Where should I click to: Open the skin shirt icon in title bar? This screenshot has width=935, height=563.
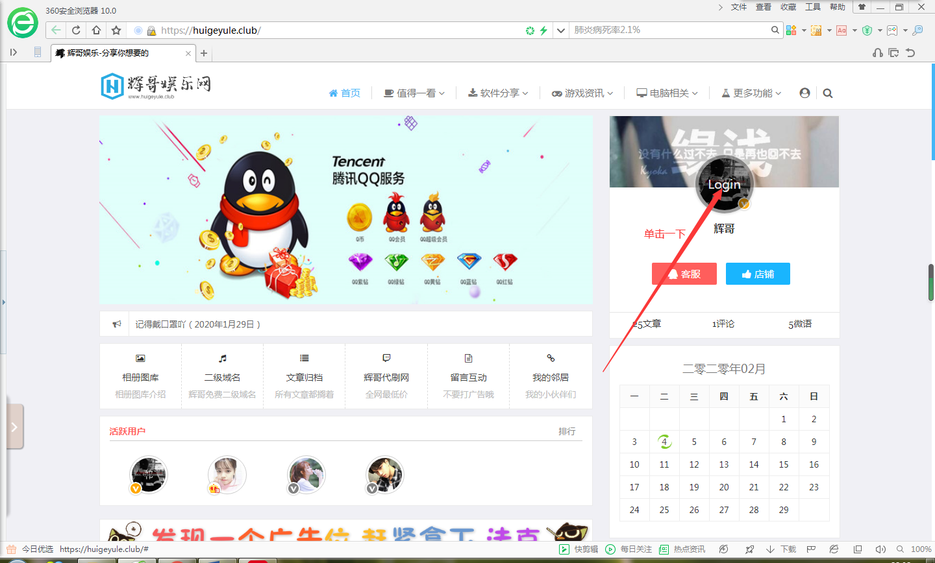[x=862, y=7]
